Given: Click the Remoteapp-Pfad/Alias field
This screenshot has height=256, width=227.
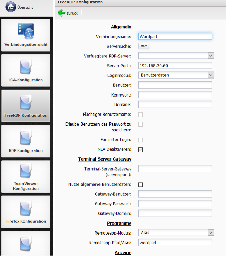Looking at the screenshot, I should 175,243.
